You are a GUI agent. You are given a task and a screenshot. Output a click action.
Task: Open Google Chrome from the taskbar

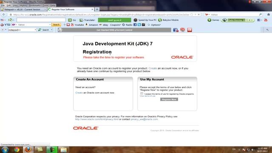[17, 150]
